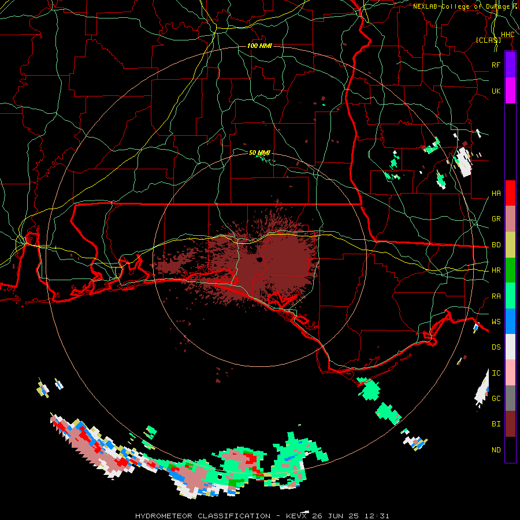Click the dark red BI legend swatch
The width and height of the screenshot is (520, 520).
pos(510,424)
